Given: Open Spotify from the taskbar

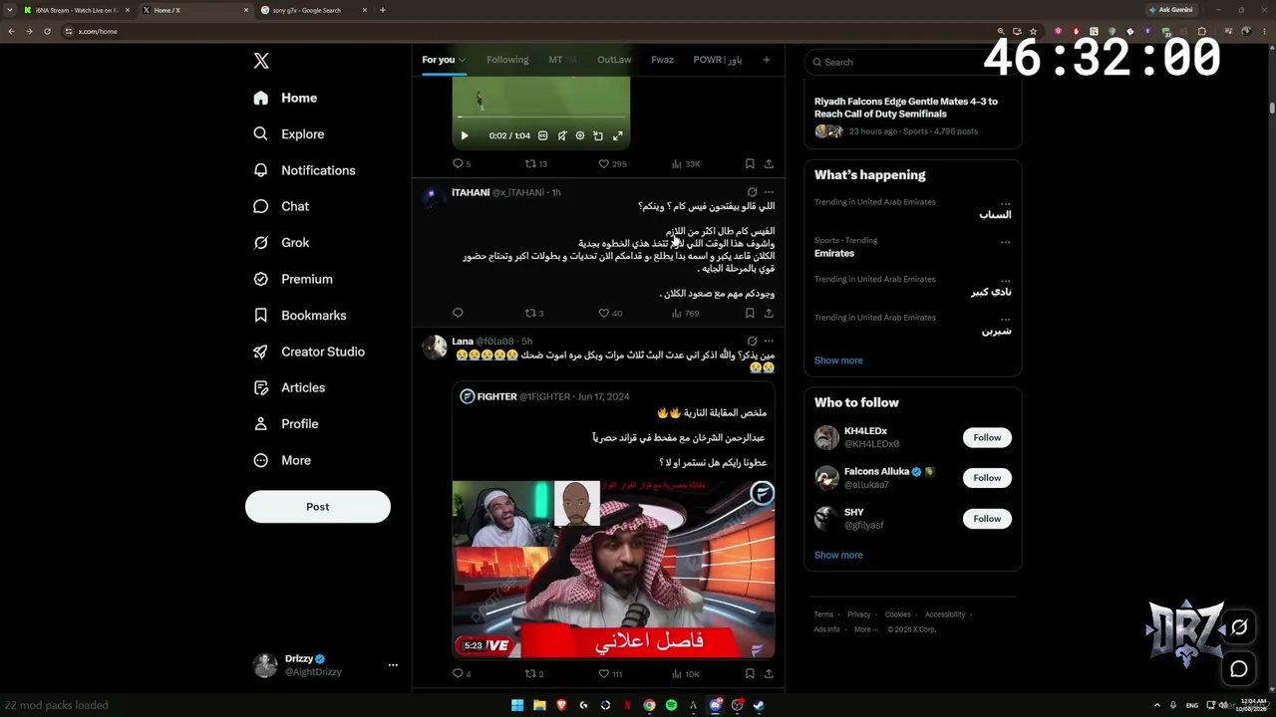Looking at the screenshot, I should point(671,705).
